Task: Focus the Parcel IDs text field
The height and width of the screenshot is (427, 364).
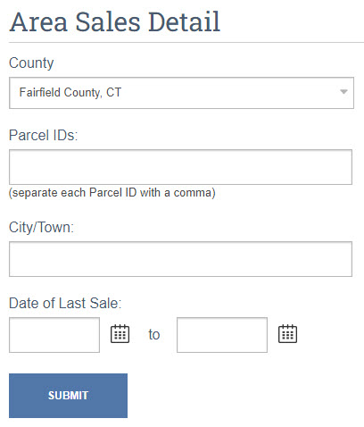Action: (180, 167)
